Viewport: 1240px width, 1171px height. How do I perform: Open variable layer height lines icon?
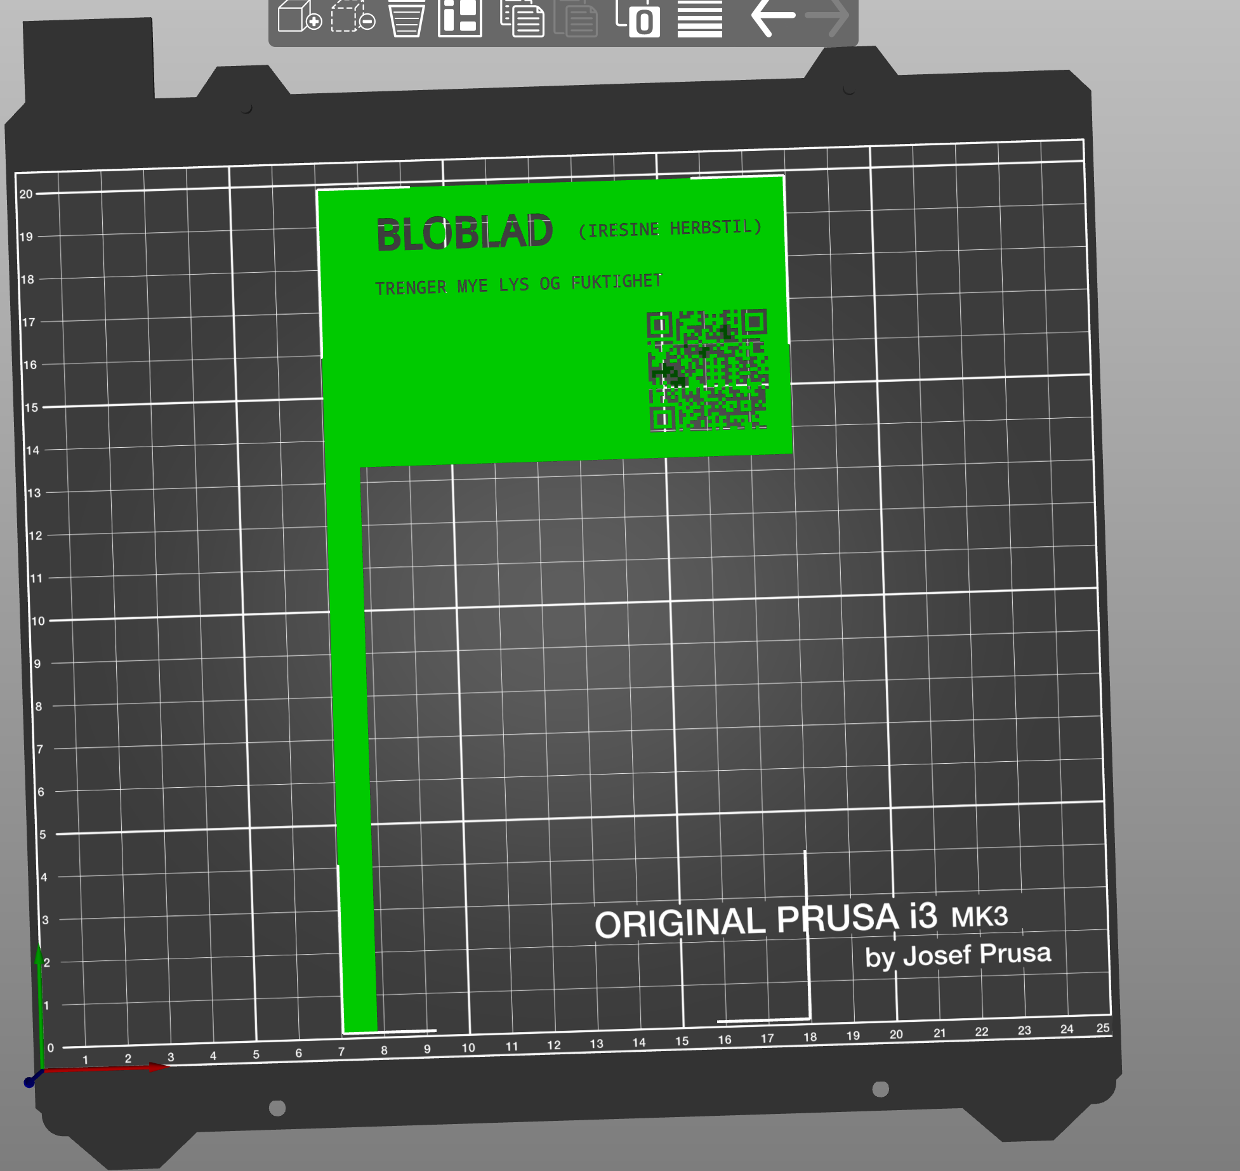click(x=699, y=18)
